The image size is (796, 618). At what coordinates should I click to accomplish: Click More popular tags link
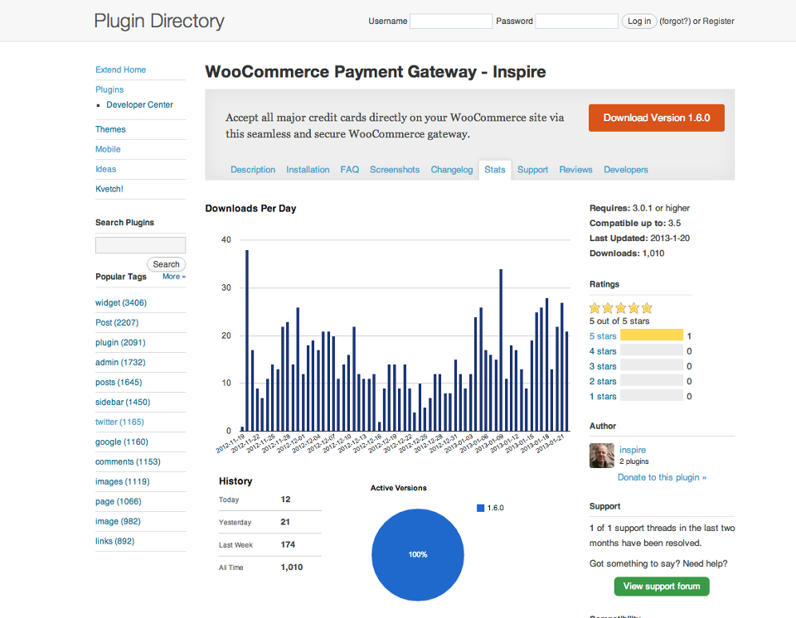click(x=174, y=277)
